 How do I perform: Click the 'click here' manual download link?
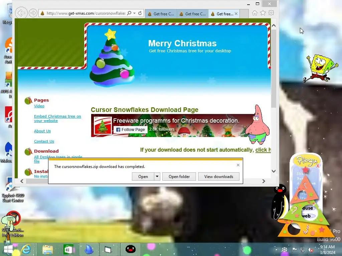(263, 150)
